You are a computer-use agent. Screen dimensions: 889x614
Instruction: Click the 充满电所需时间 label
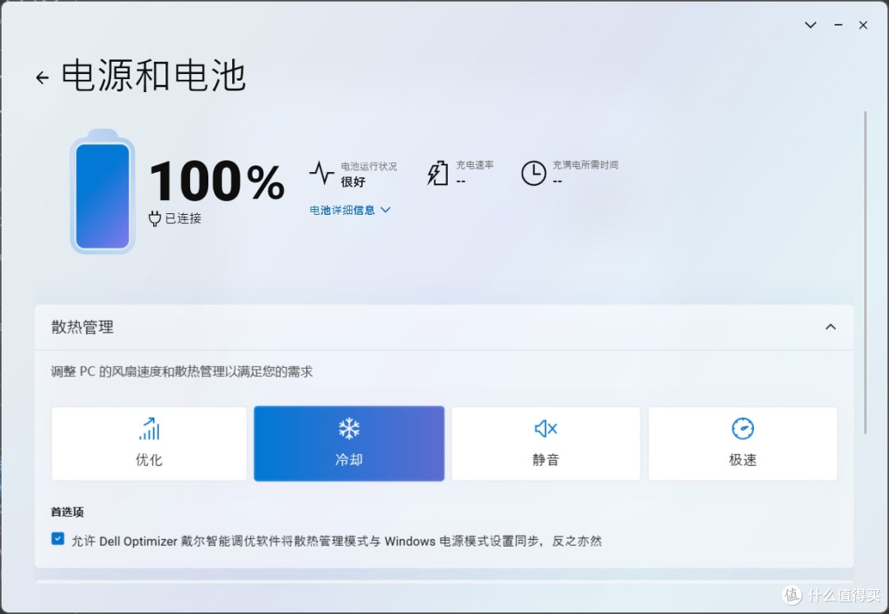click(585, 165)
